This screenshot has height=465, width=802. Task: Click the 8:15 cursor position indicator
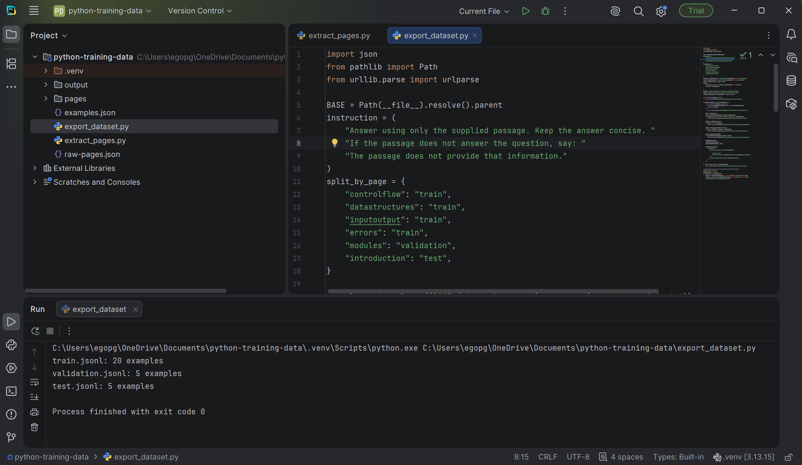point(521,457)
